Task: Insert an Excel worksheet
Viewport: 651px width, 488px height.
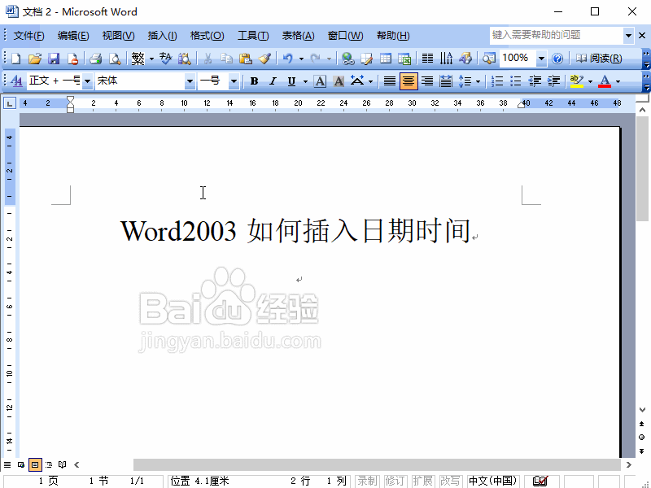Action: click(x=404, y=58)
